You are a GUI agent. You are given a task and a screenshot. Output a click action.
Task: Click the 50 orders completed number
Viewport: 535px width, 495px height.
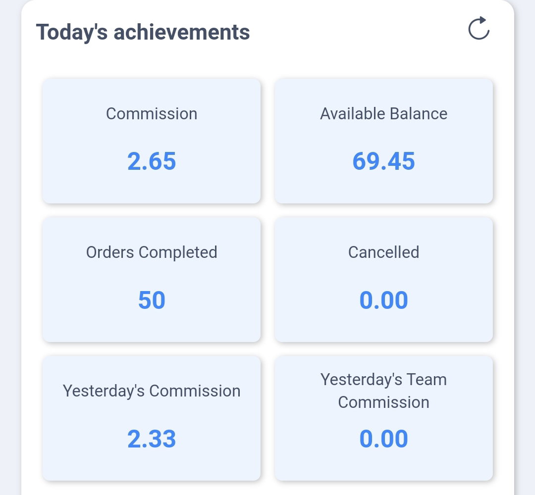pyautogui.click(x=152, y=300)
